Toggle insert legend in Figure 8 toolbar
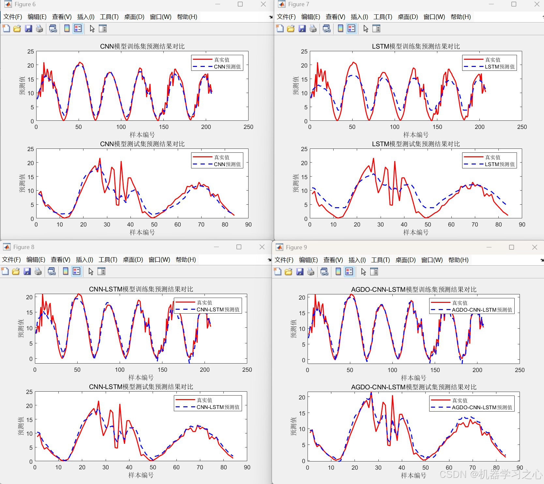Screen dimensions: 544x484 point(77,272)
